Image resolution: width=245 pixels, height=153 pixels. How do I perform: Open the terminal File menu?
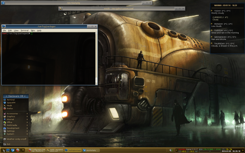pyautogui.click(x=5, y=30)
